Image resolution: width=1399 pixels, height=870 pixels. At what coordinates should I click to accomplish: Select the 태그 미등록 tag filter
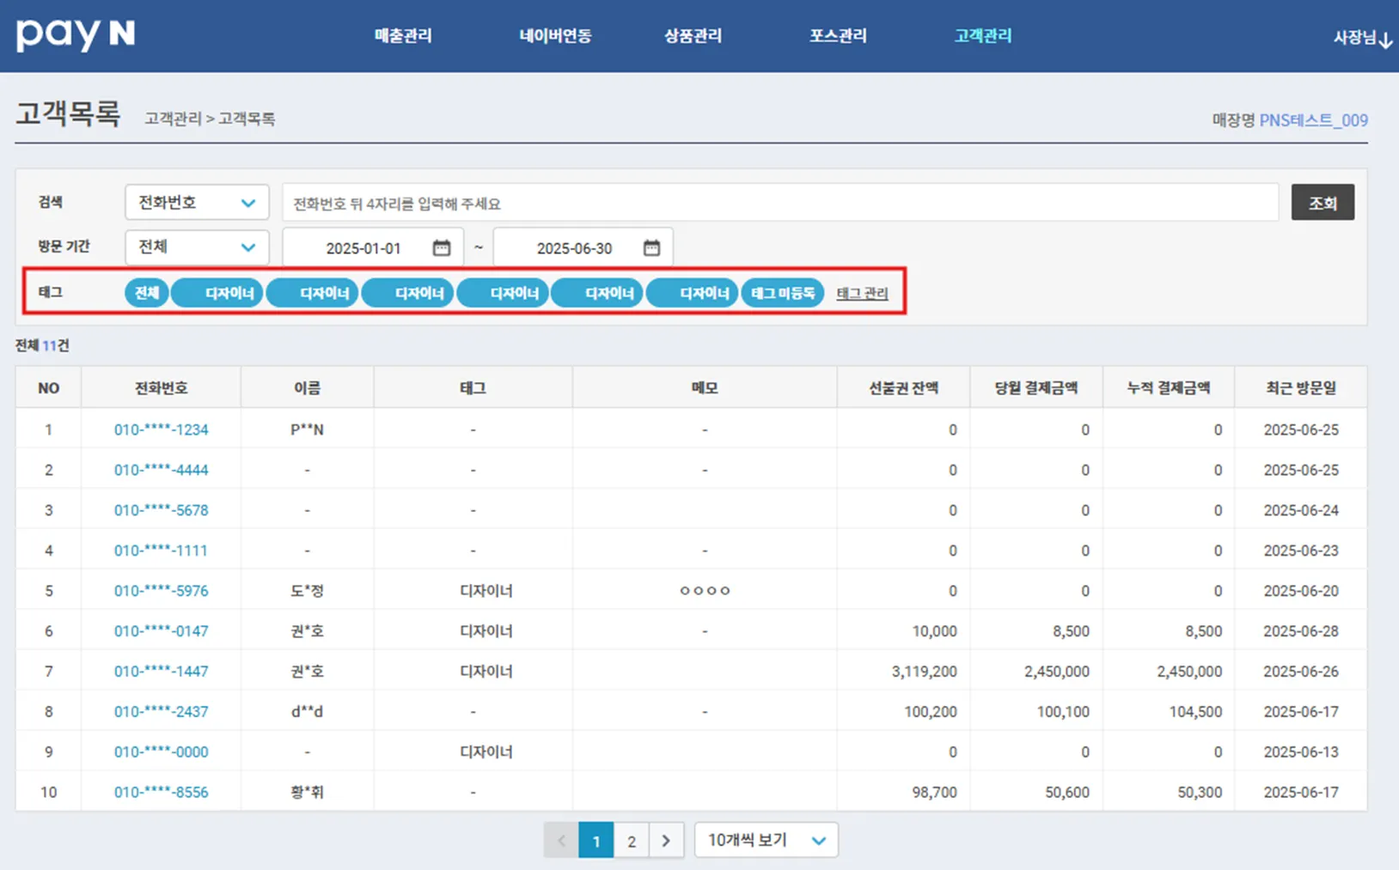click(x=782, y=293)
